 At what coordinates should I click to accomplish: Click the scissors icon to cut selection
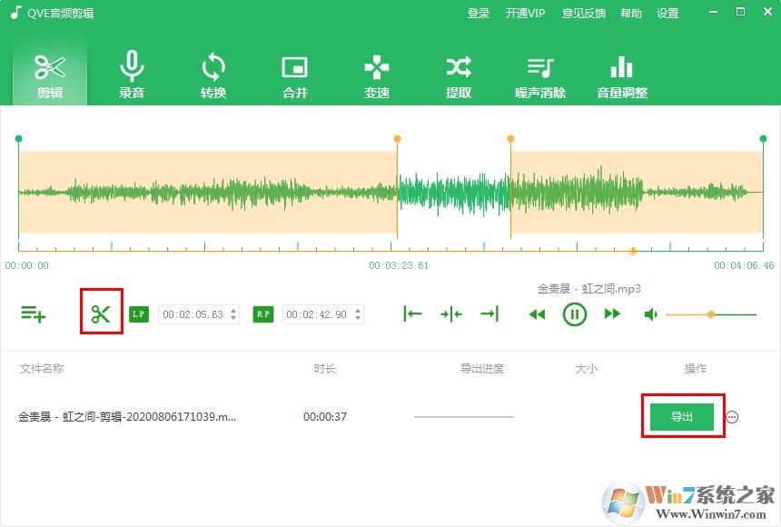pos(102,313)
